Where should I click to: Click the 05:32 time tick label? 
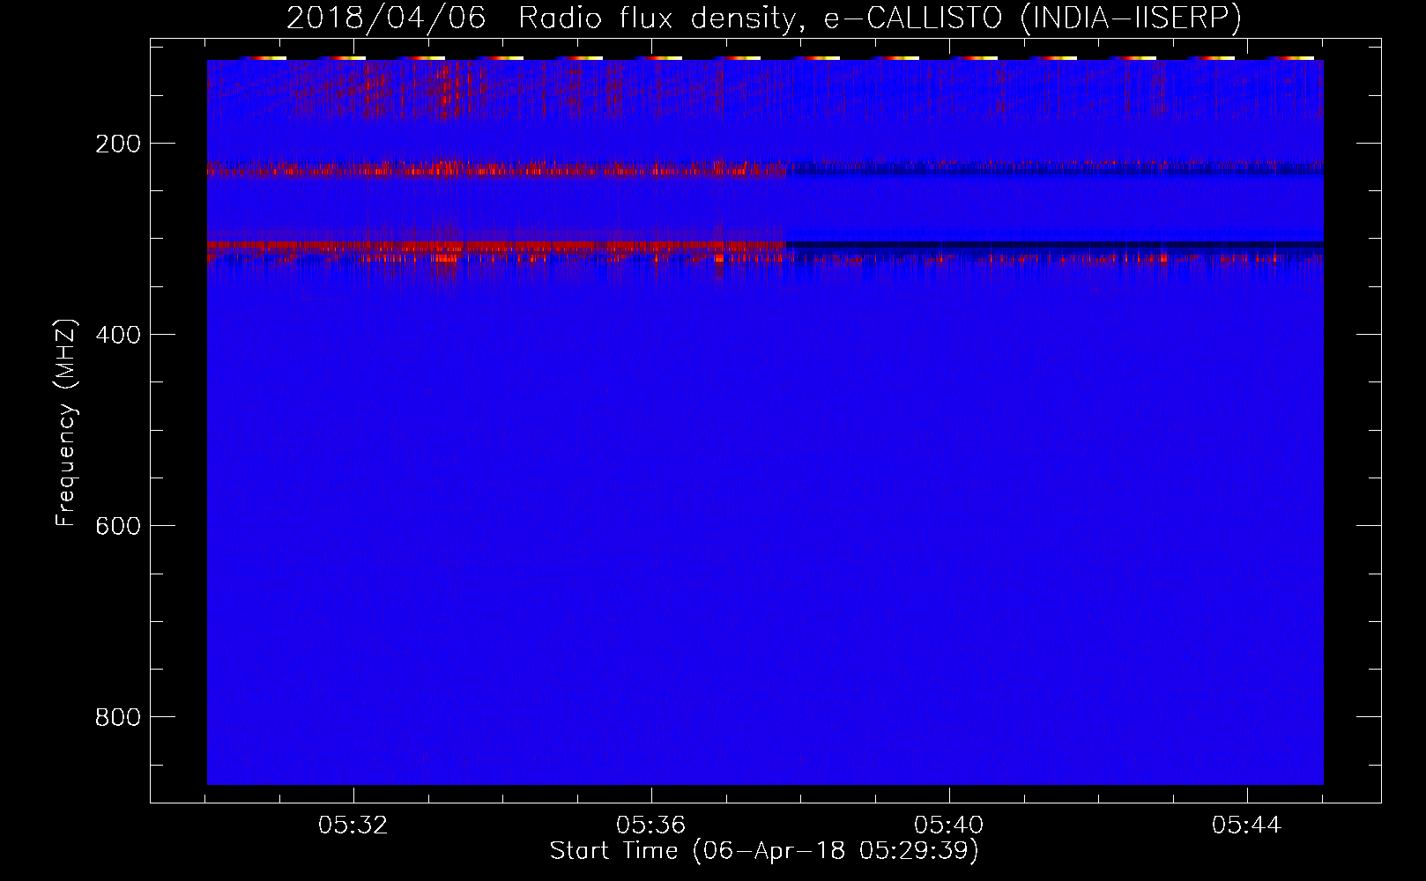click(x=353, y=825)
